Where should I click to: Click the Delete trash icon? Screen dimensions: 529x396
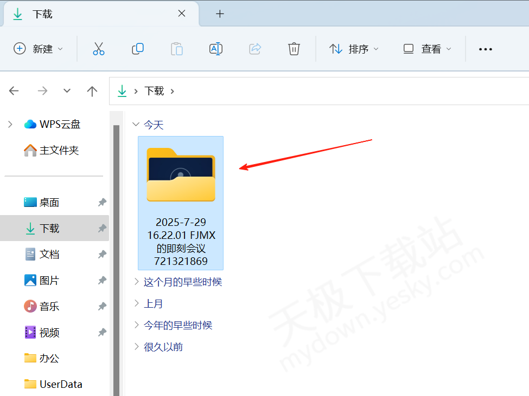[x=294, y=49]
